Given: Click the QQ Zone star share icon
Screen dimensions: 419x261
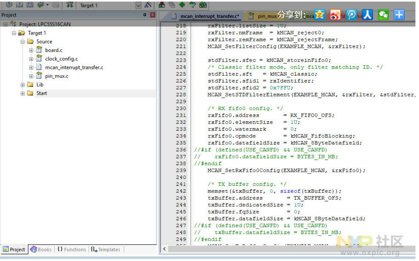Looking at the screenshot, I should coord(320,15).
